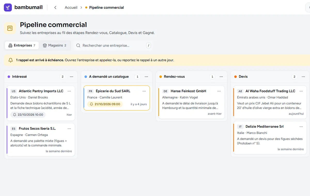Open options menu for Rendez-vous column
This screenshot has height=196, width=310.
pos(221,77)
